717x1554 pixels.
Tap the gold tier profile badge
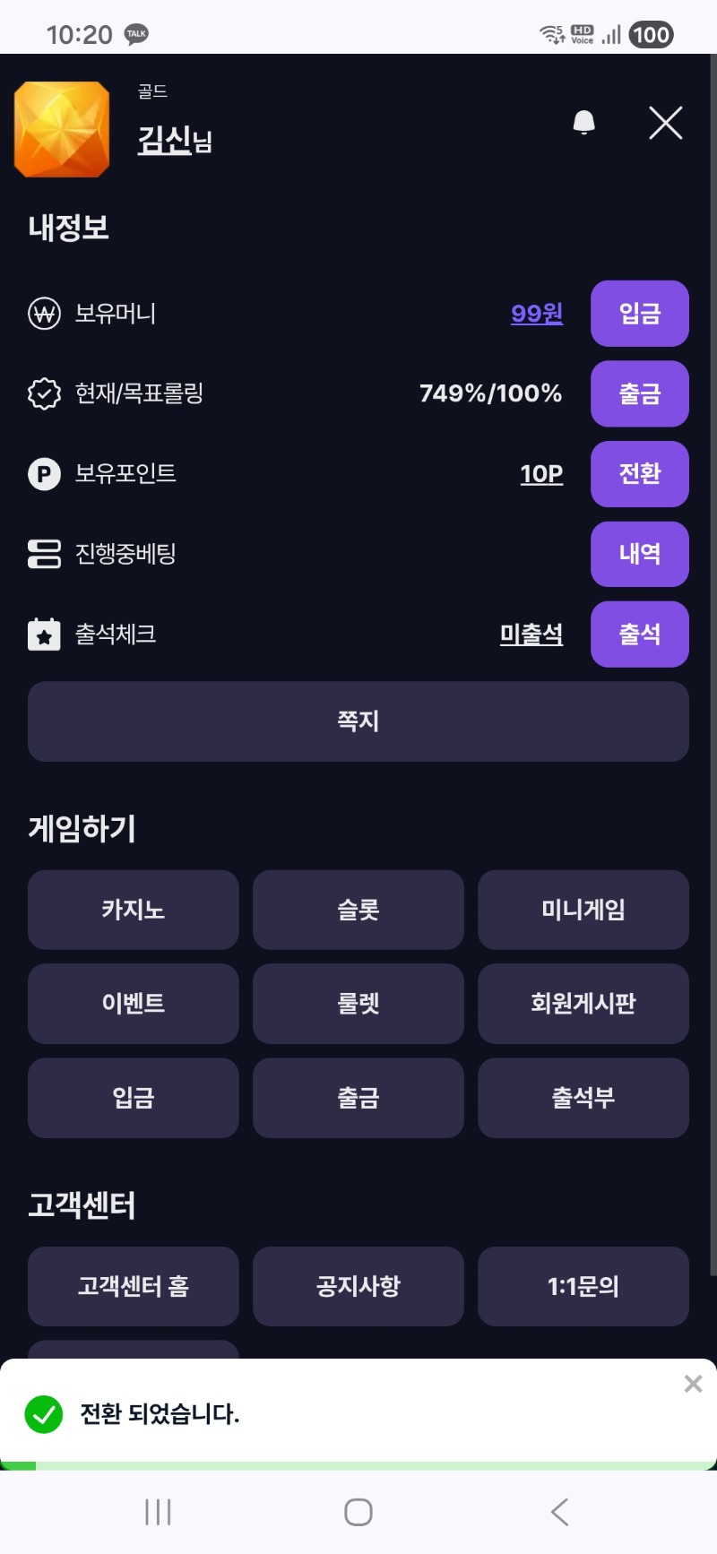tap(62, 129)
